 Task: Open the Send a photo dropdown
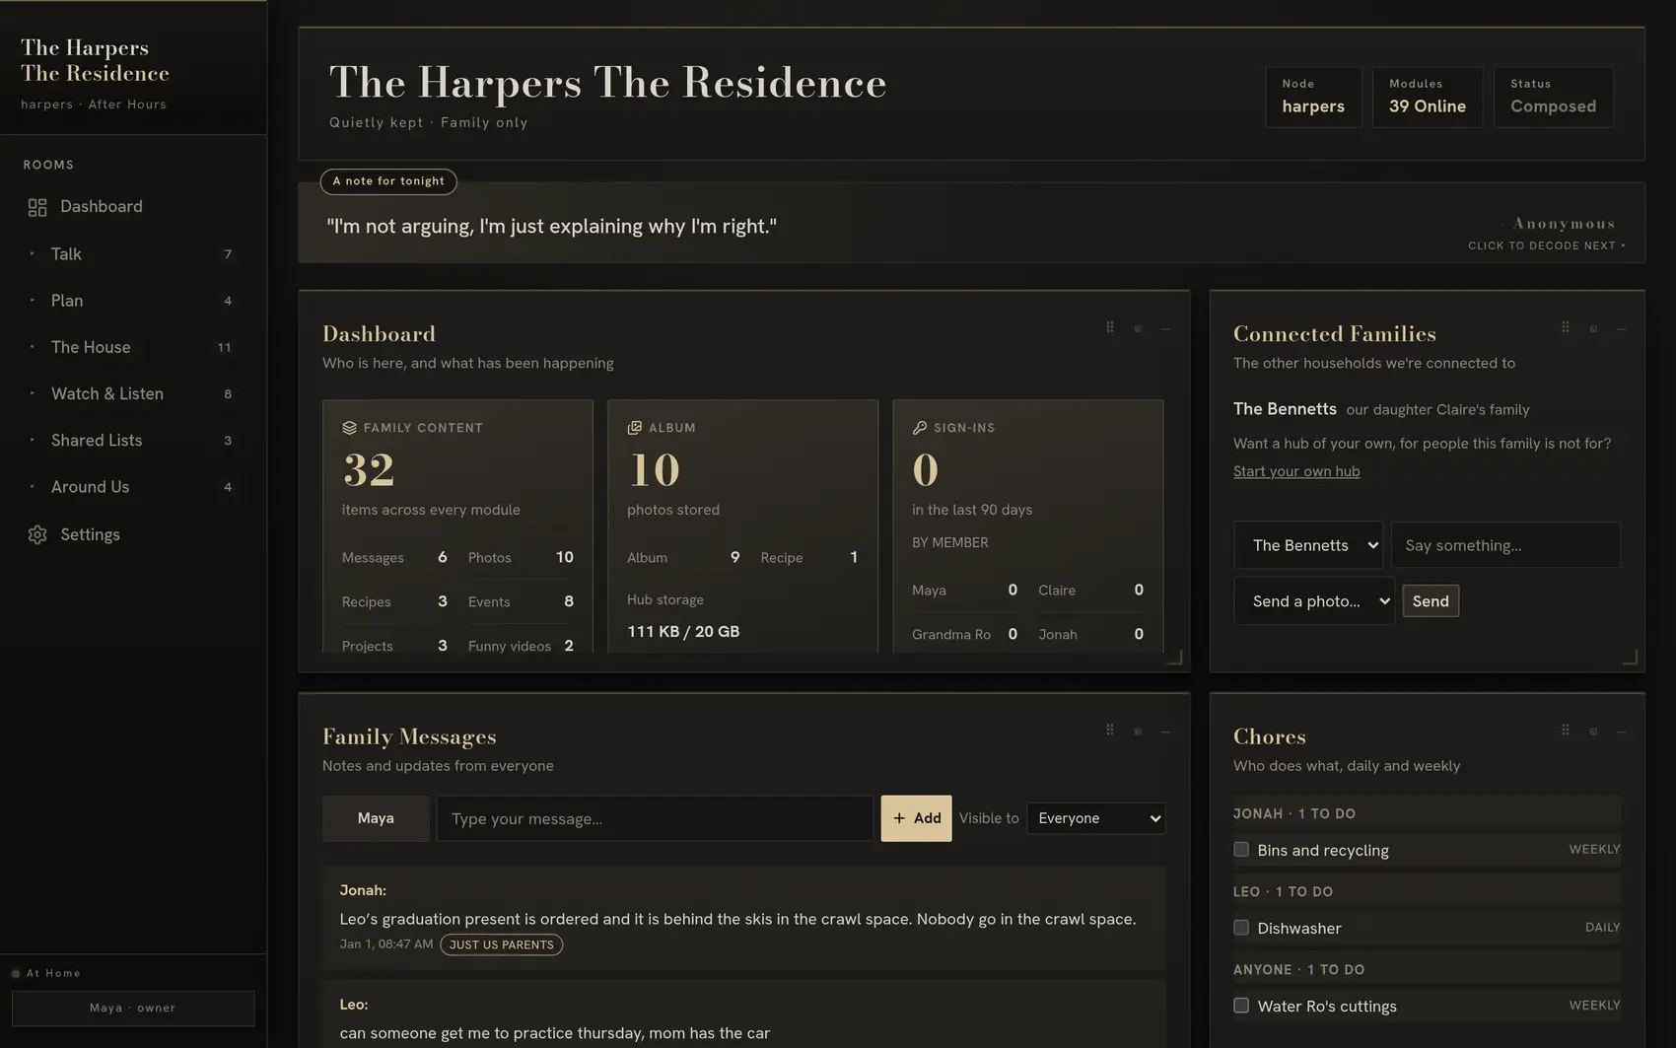point(1314,601)
